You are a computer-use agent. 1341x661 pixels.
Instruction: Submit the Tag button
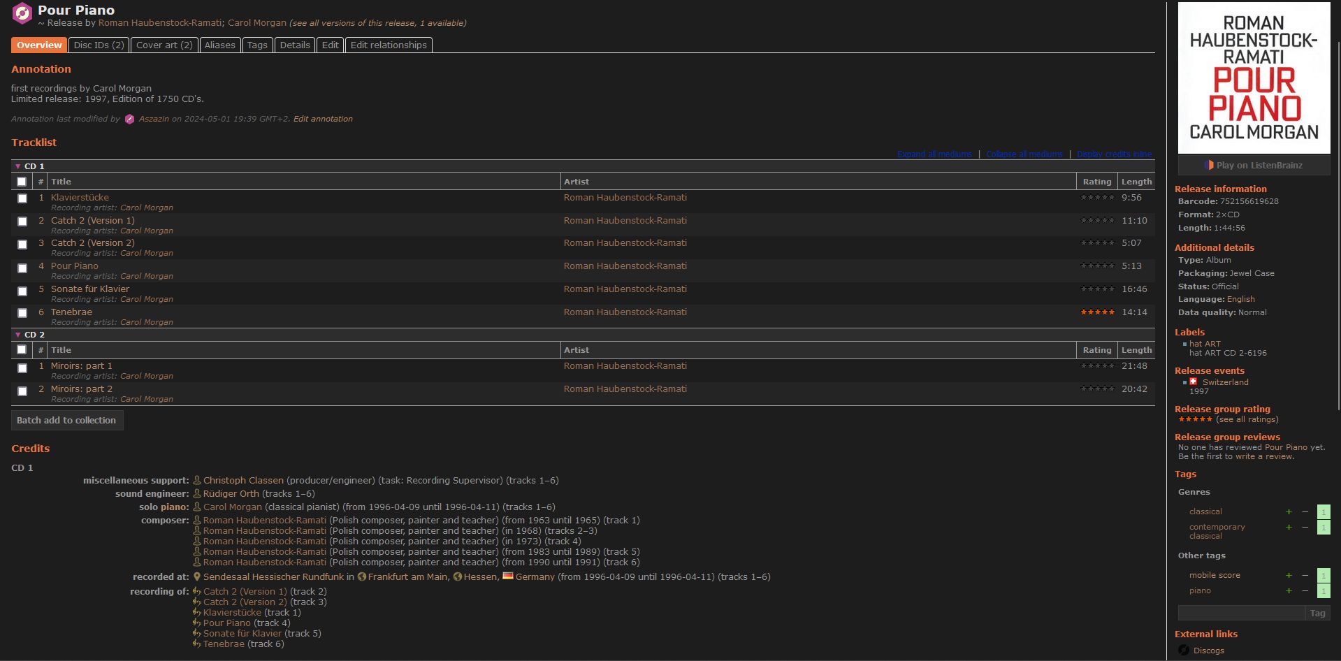(1317, 613)
